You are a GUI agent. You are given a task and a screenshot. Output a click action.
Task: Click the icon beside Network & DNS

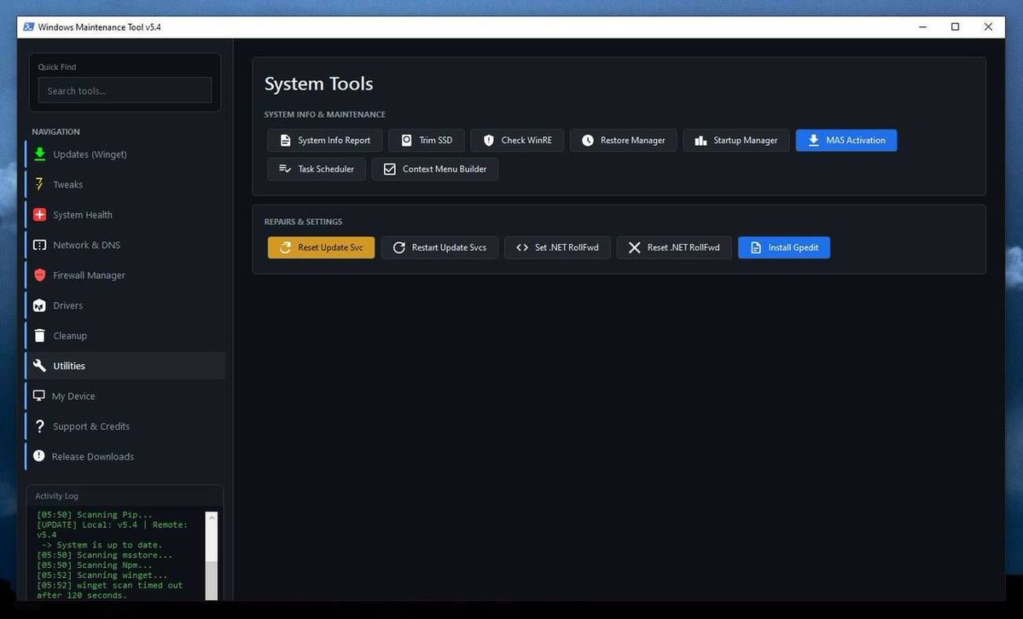pyautogui.click(x=40, y=245)
